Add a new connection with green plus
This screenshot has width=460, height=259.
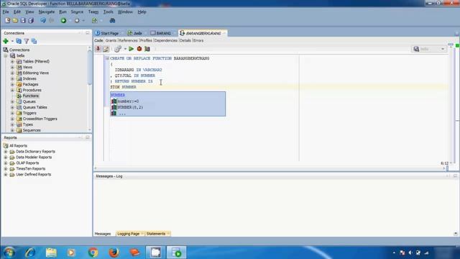click(x=6, y=41)
